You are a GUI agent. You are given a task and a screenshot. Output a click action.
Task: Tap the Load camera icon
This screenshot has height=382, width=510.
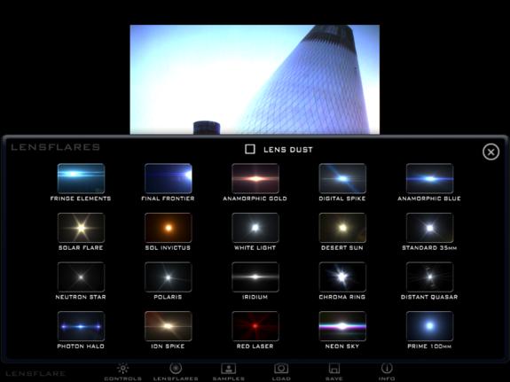point(281,369)
